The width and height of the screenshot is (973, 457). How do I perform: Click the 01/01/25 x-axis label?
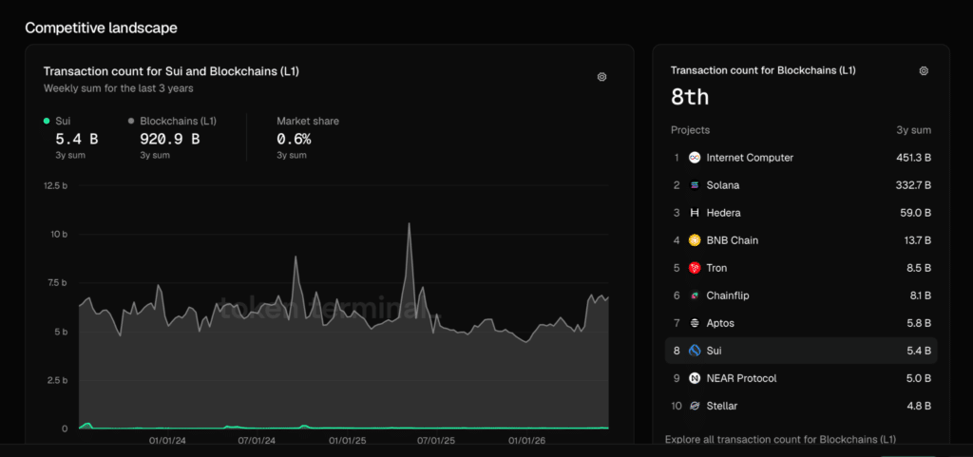click(x=347, y=441)
